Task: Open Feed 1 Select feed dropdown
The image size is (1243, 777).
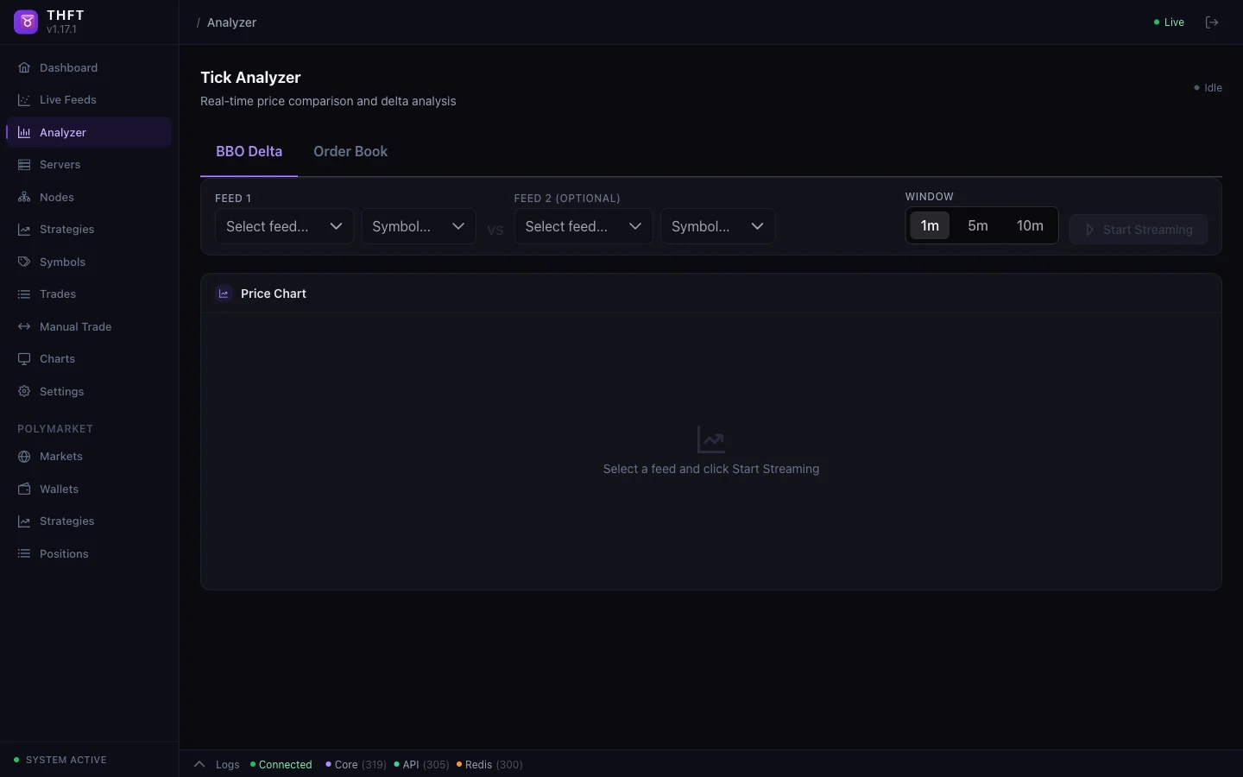Action: [284, 227]
